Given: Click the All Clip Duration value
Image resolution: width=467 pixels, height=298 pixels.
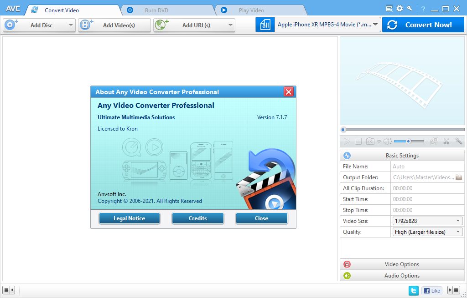Looking at the screenshot, I should (x=427, y=188).
